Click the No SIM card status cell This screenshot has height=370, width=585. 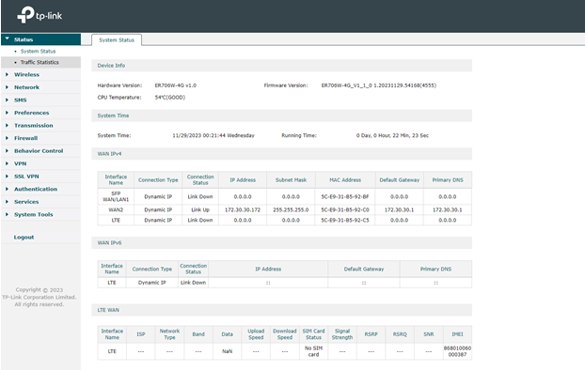pos(313,351)
